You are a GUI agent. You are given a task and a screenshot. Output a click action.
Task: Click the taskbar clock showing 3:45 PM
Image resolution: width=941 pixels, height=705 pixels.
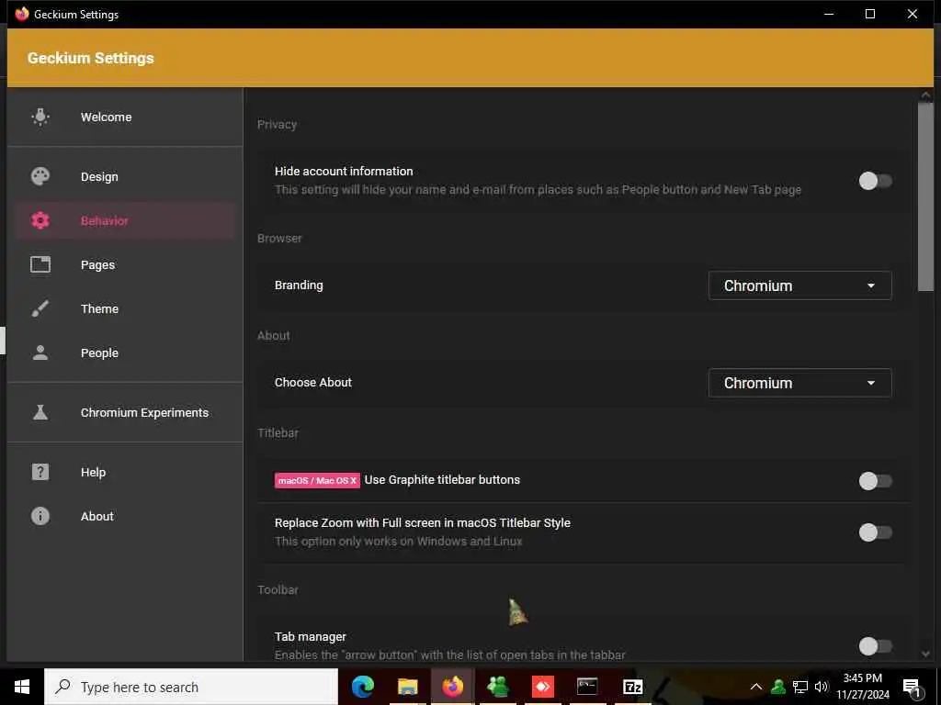(x=863, y=687)
